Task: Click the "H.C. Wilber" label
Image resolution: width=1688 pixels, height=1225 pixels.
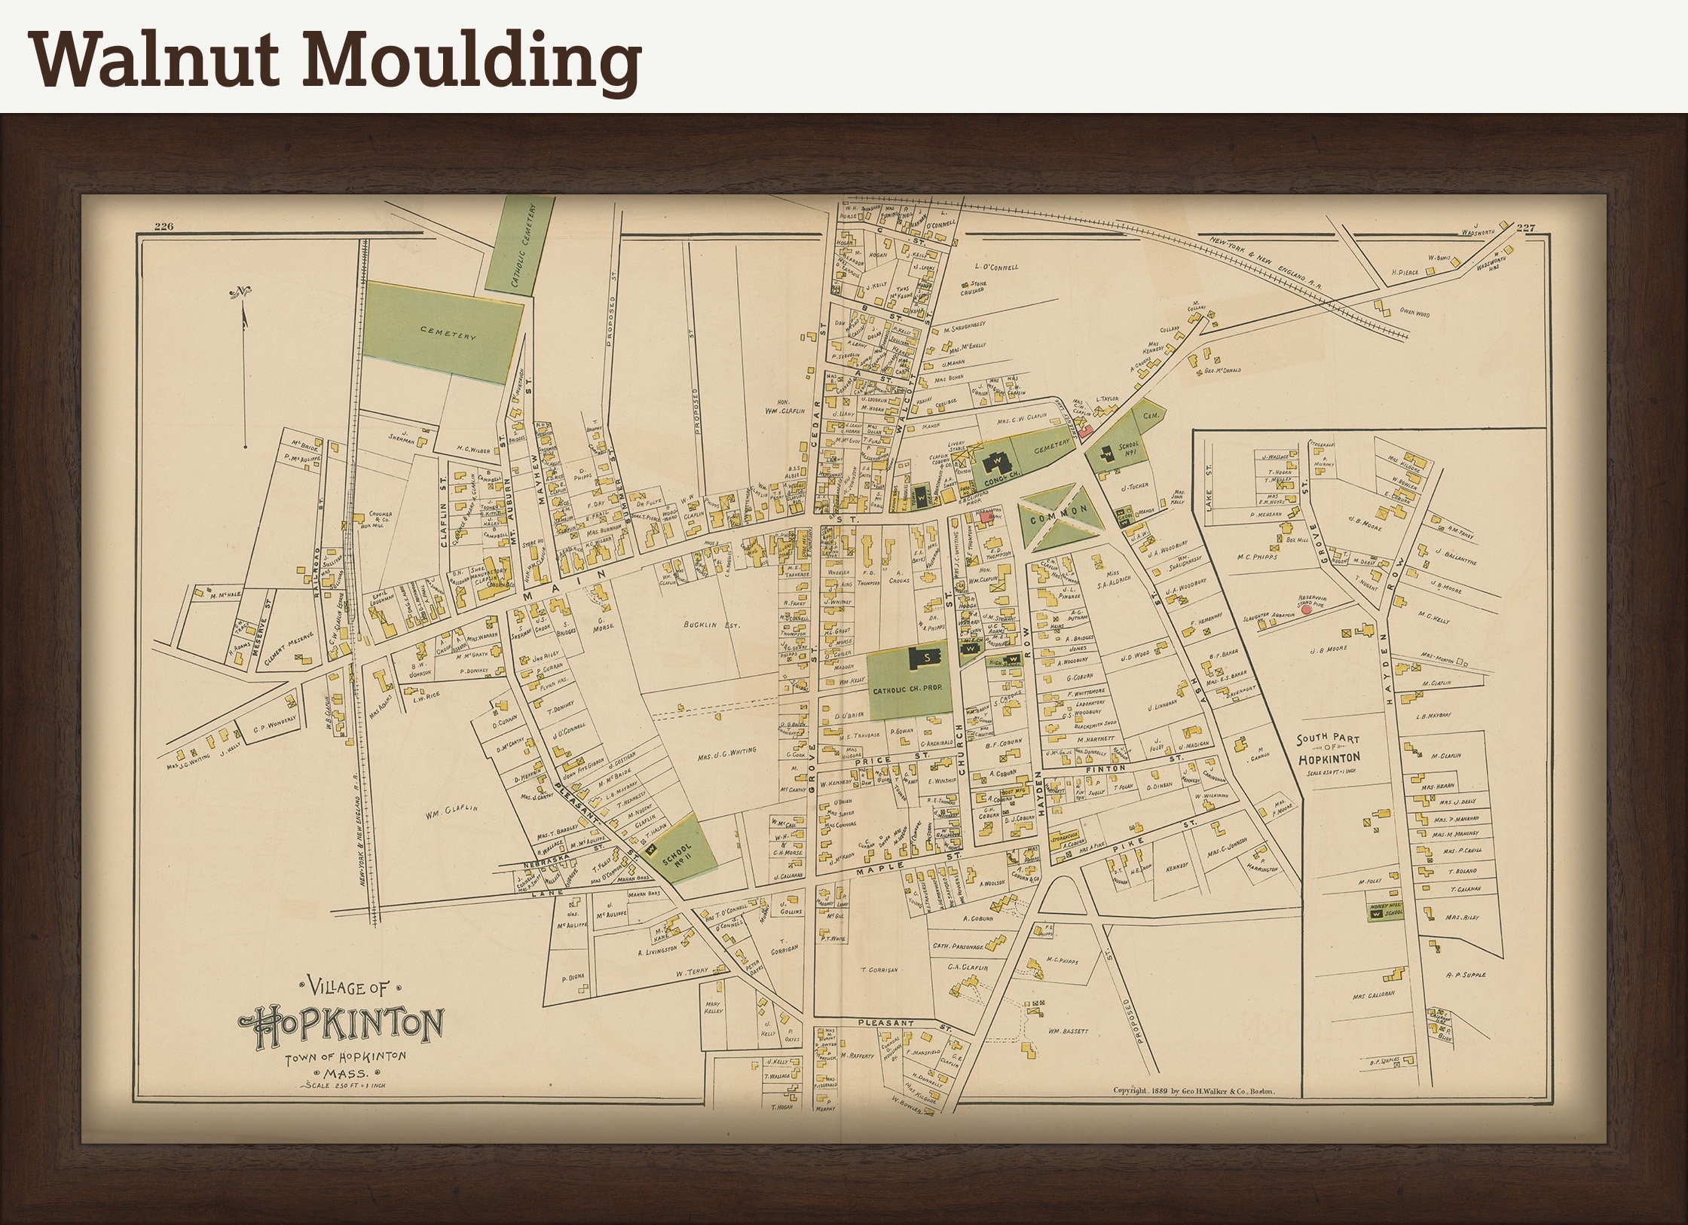Action: pyautogui.click(x=472, y=450)
